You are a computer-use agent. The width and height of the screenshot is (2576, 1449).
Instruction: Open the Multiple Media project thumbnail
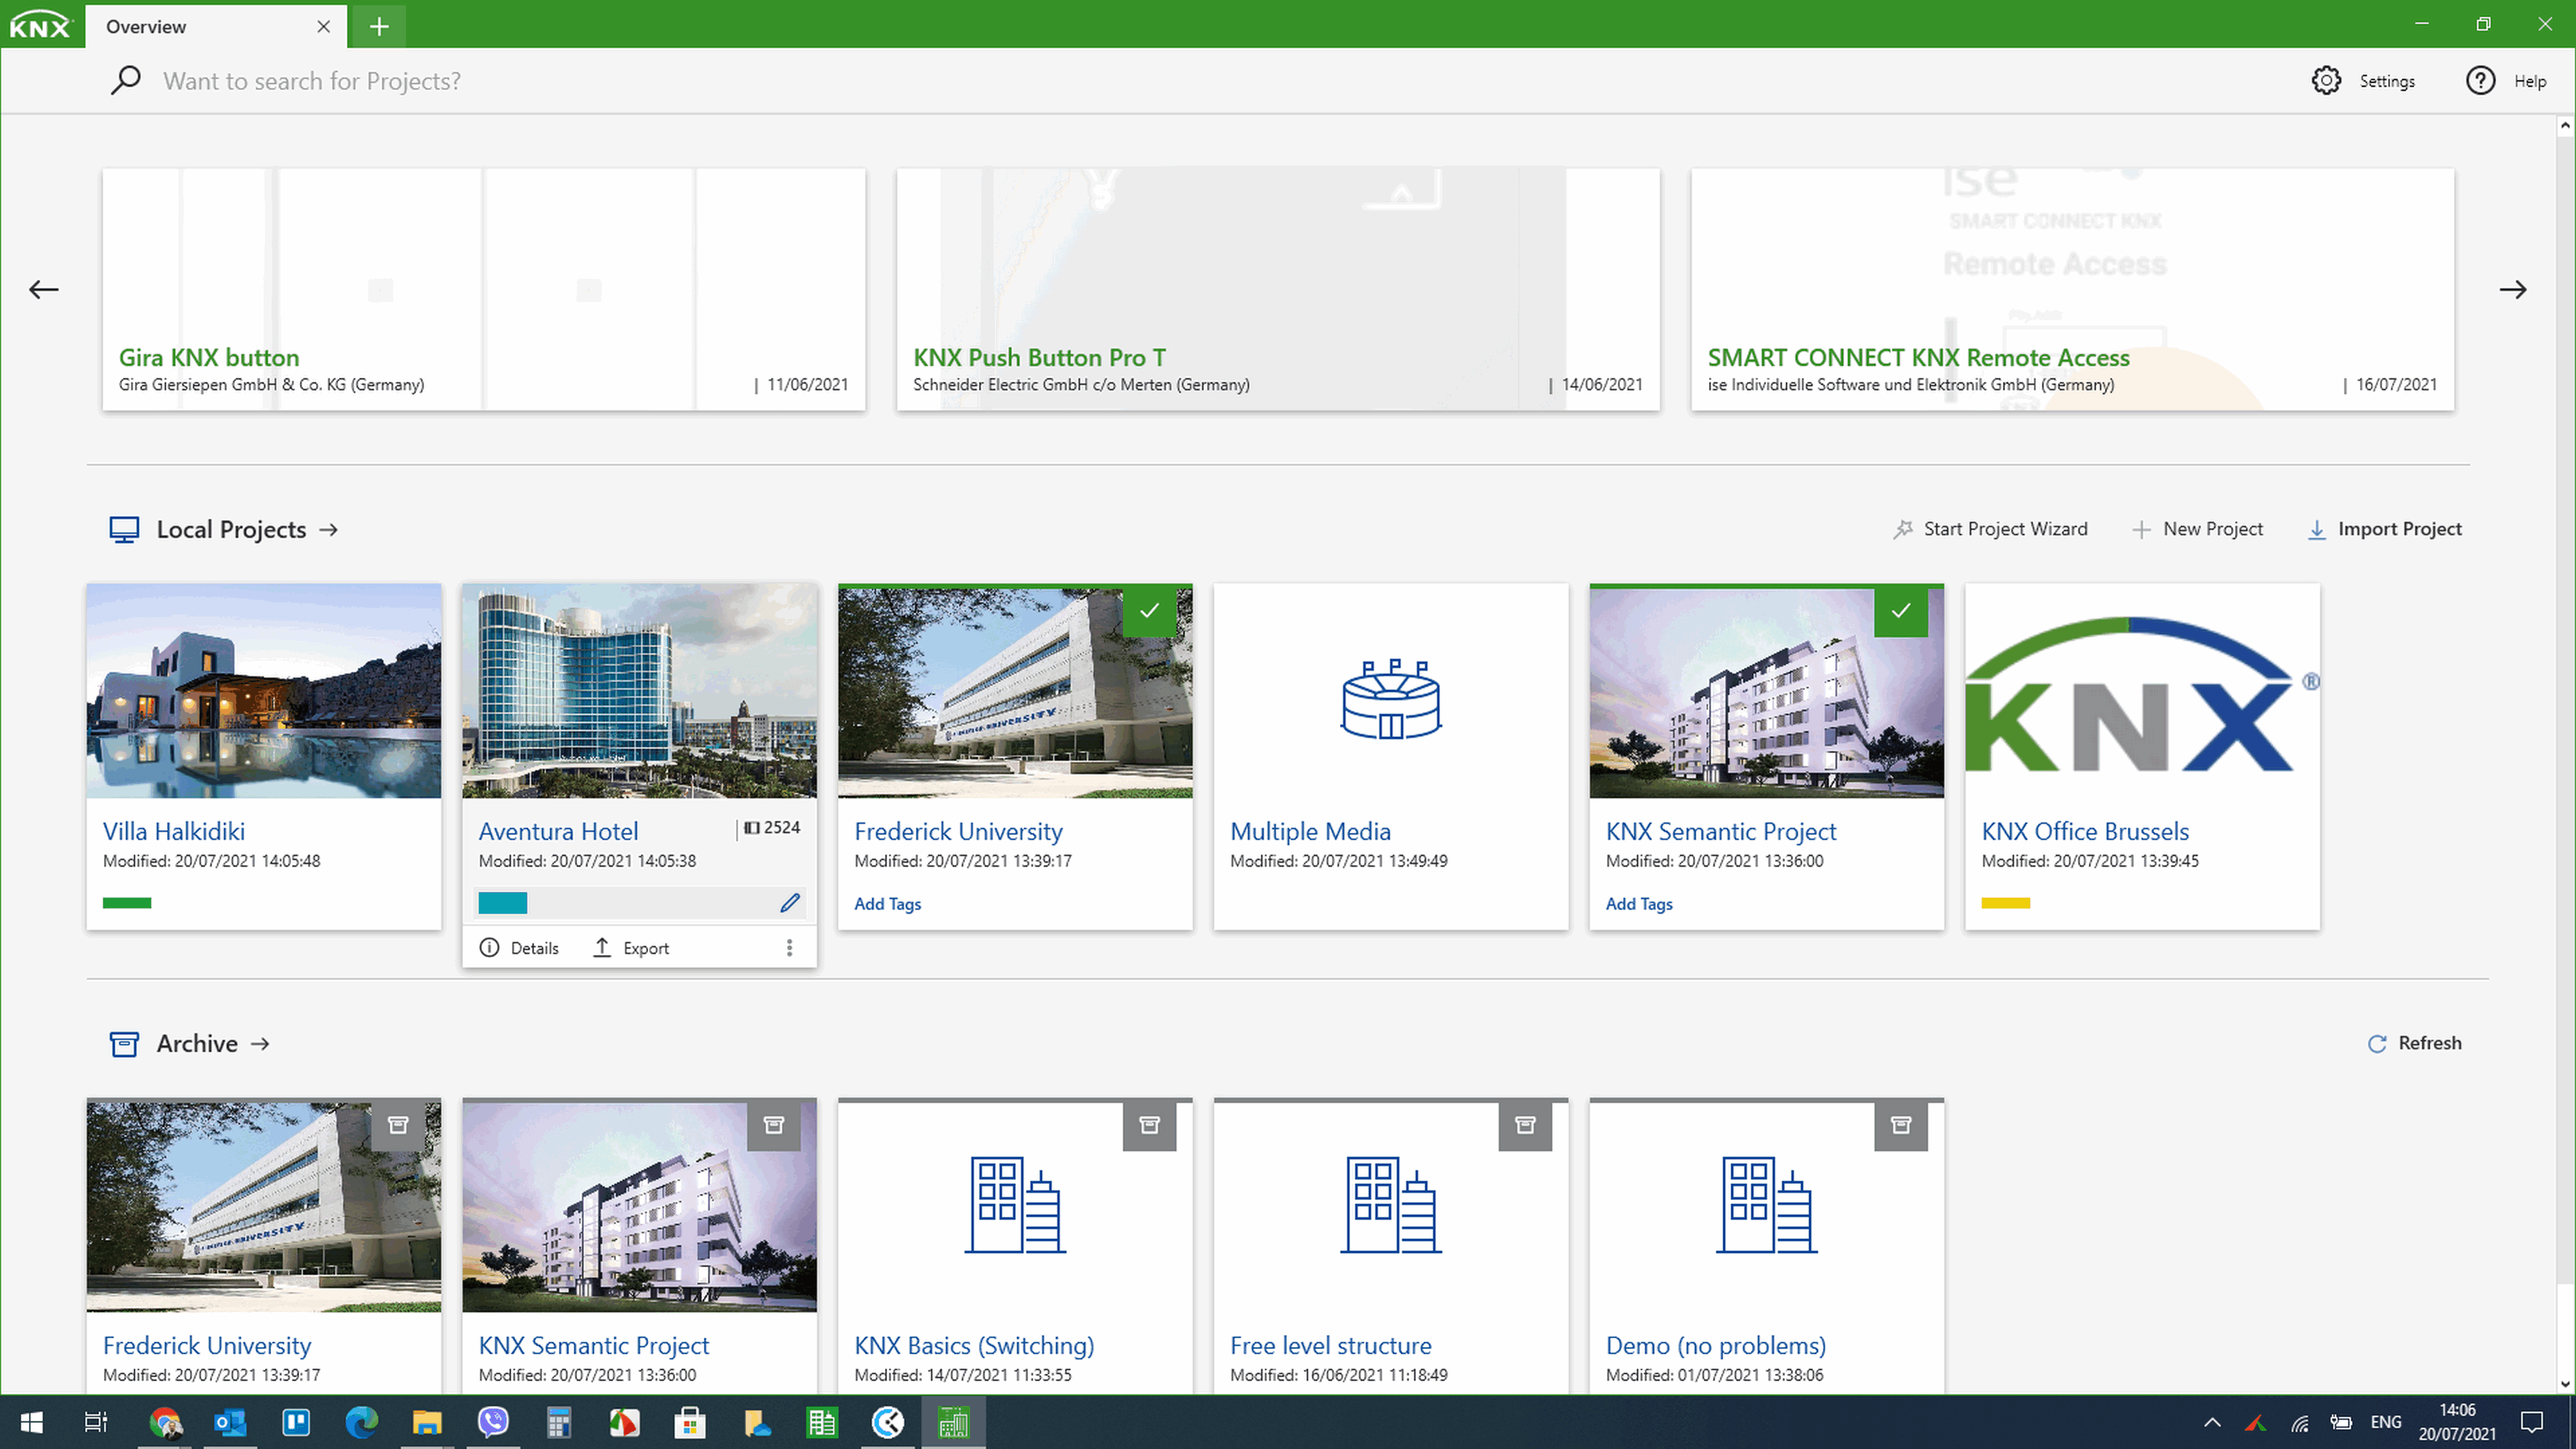[1391, 691]
